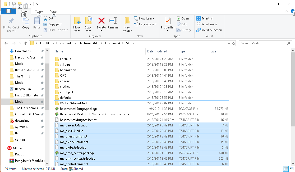
Task: Click the Refresh button beside address bar
Action: (x=234, y=43)
